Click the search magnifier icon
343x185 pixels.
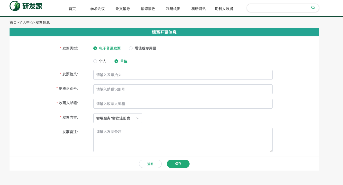pyautogui.click(x=313, y=8)
